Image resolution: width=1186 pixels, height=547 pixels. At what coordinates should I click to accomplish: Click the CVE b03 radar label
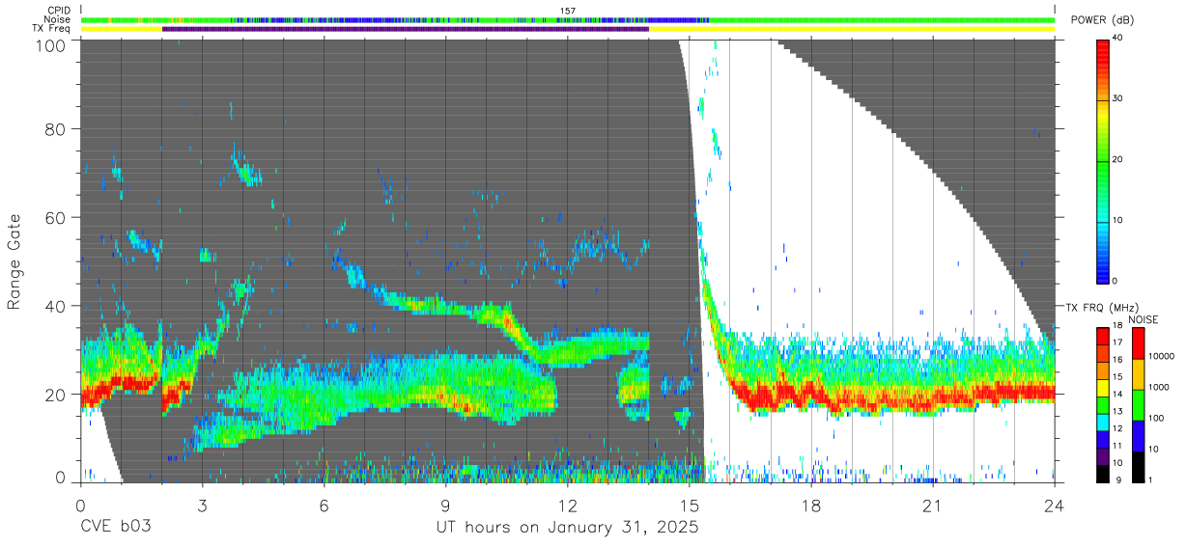point(115,528)
